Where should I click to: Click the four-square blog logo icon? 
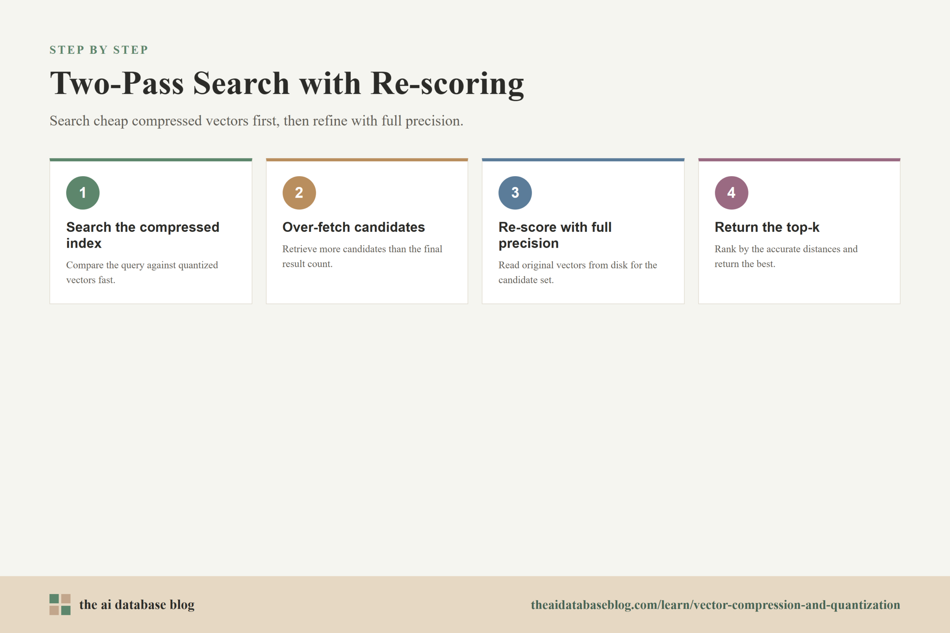click(x=60, y=604)
